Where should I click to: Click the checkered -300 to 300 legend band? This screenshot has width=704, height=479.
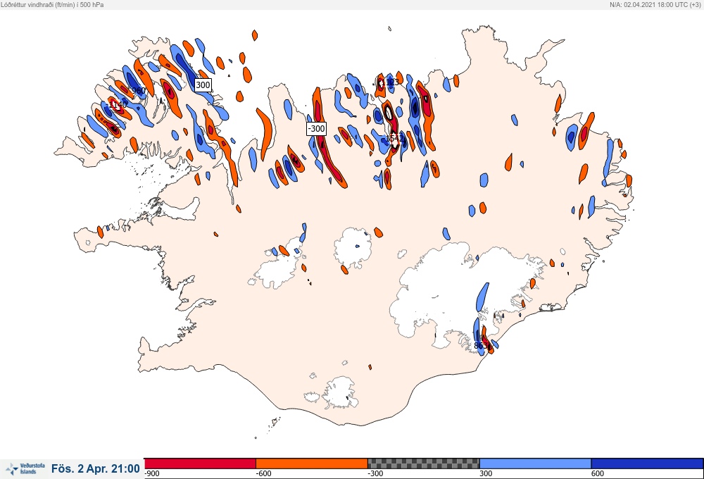click(x=423, y=464)
